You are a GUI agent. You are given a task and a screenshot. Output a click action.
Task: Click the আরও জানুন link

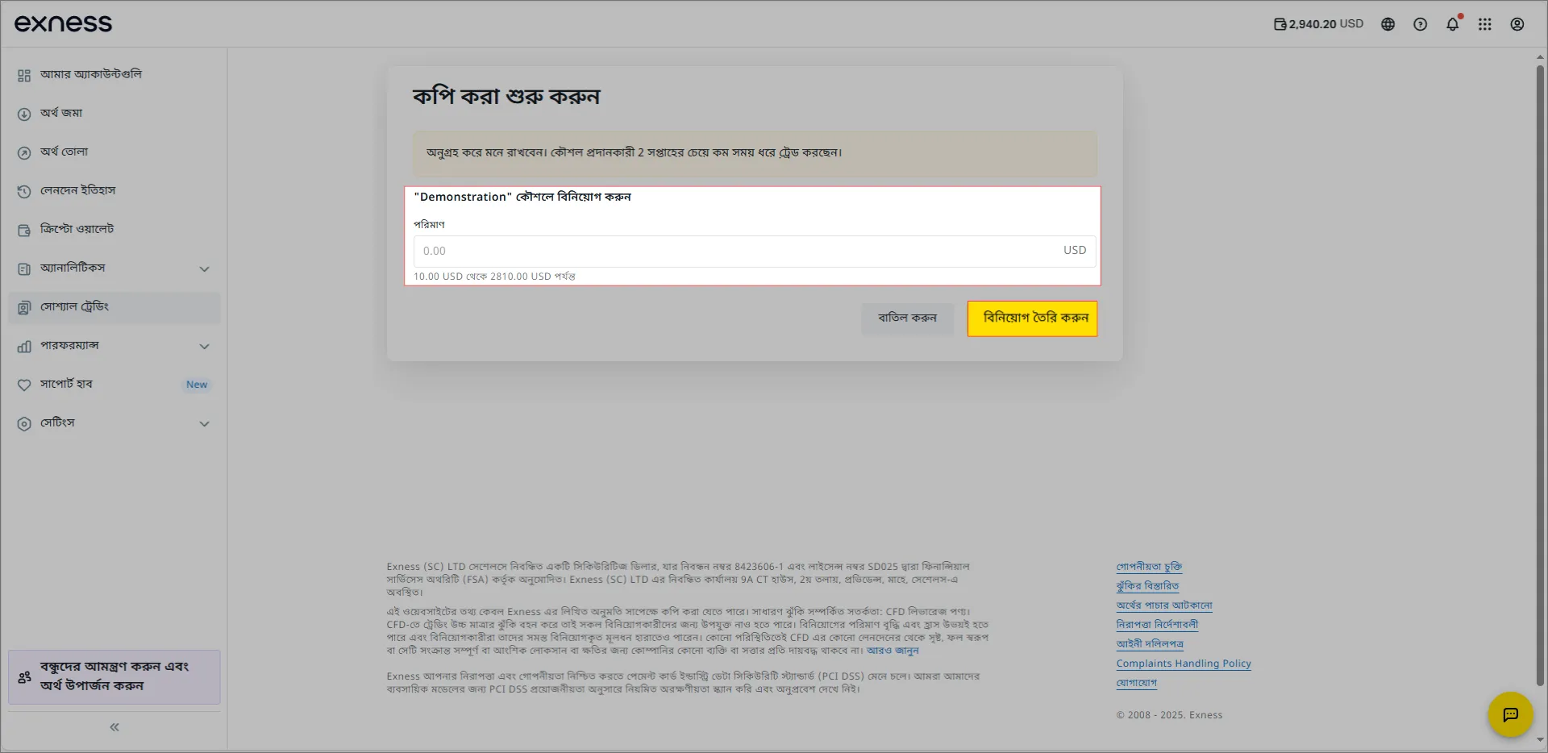893,651
